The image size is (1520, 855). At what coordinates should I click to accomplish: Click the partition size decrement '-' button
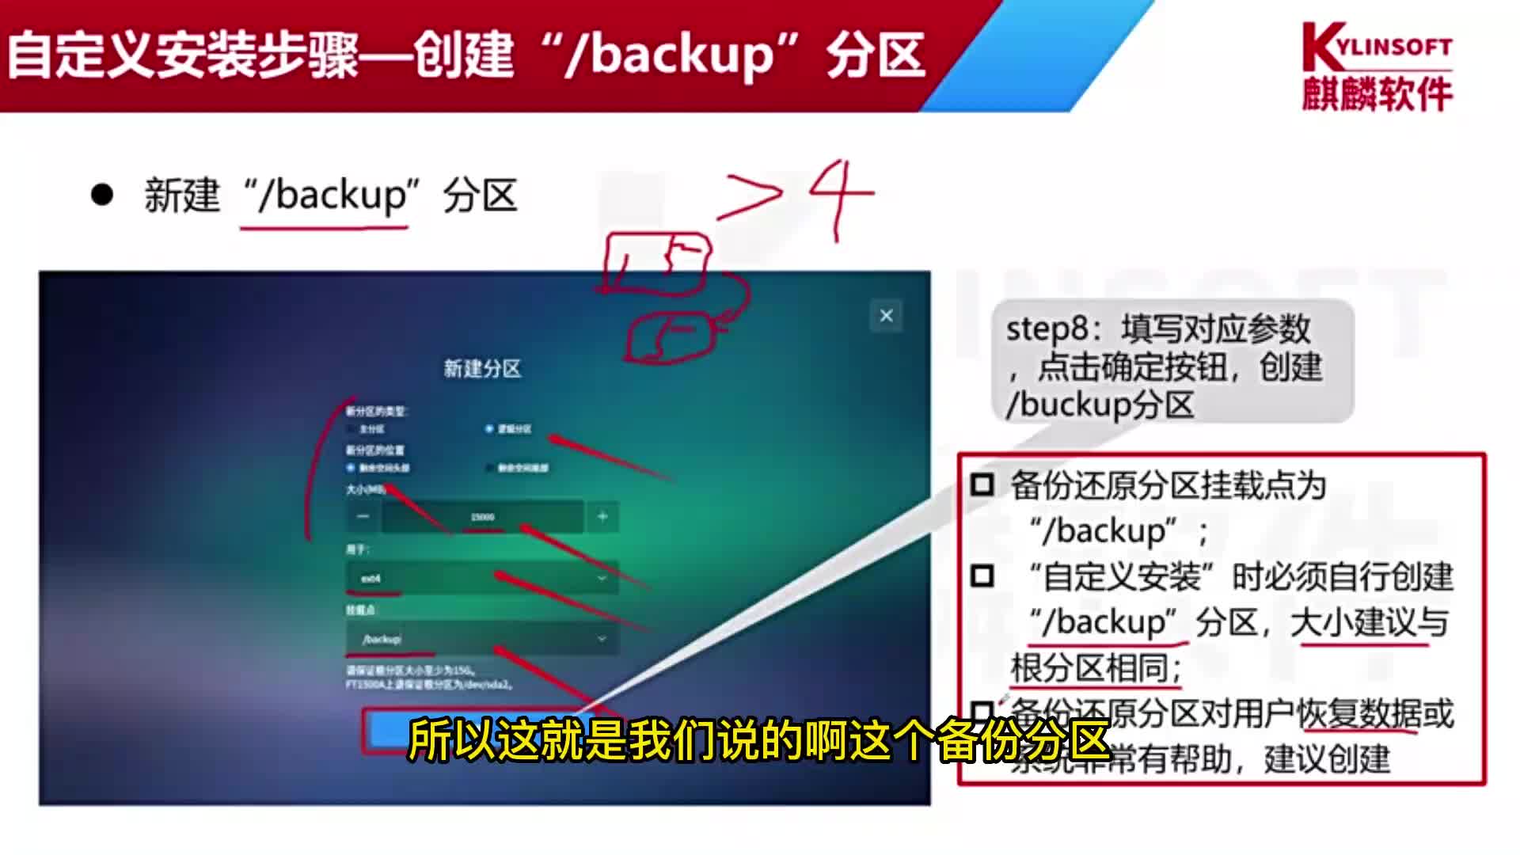[361, 517]
